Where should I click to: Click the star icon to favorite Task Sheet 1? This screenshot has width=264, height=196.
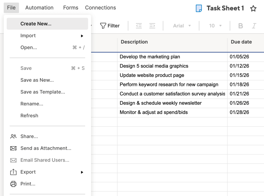253,8
